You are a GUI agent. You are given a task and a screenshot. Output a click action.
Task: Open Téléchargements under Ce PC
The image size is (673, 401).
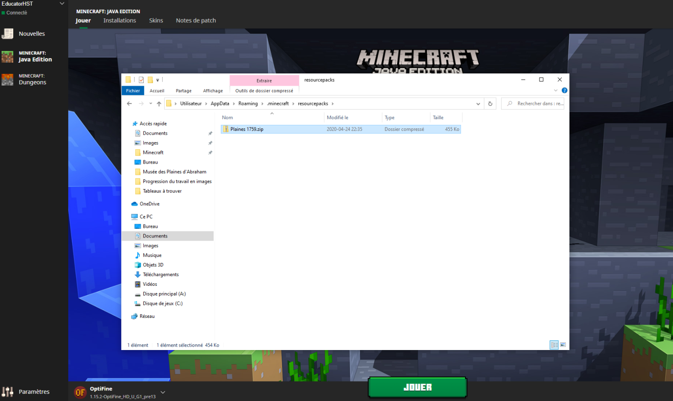[161, 275]
